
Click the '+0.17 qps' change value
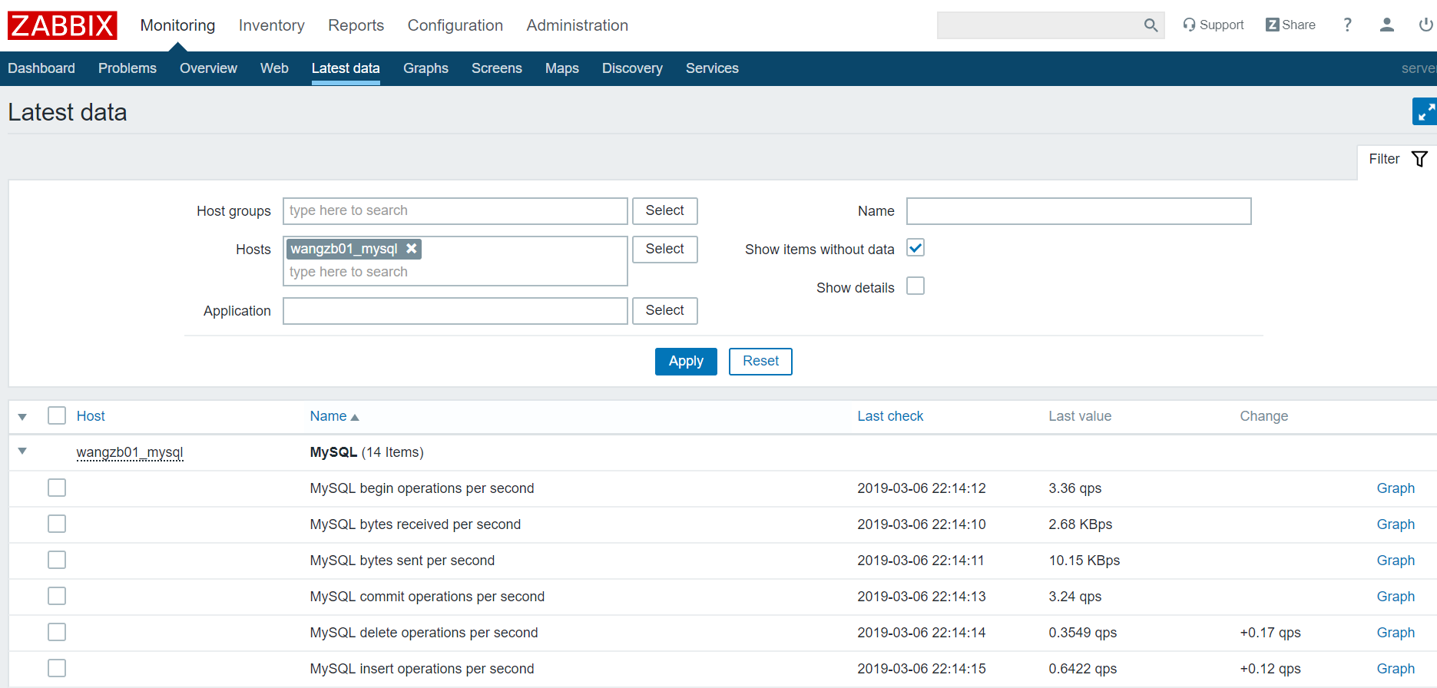pos(1270,633)
